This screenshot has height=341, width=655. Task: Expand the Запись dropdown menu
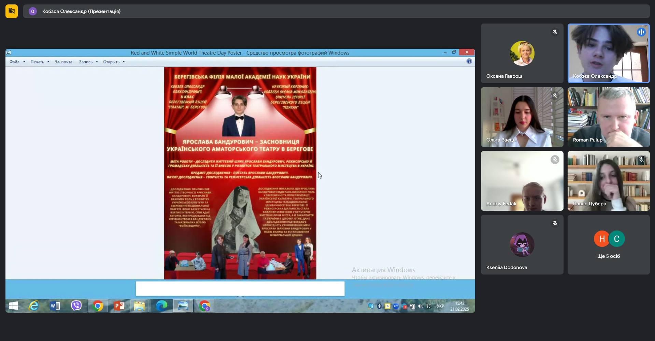[88, 62]
